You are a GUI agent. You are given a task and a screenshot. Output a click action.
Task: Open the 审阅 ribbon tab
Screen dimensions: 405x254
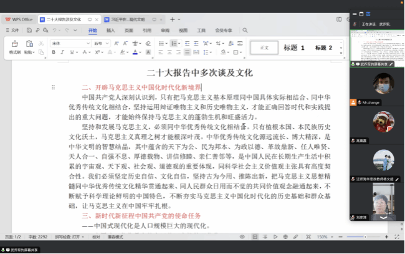164,30
